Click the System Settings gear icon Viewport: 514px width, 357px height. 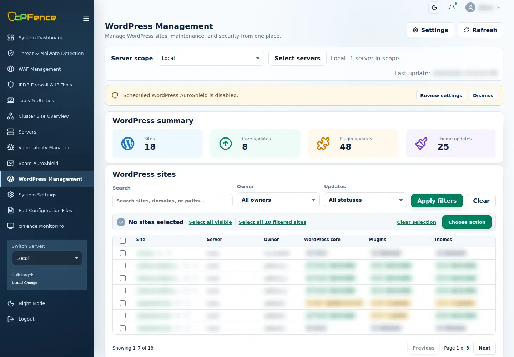11,195
